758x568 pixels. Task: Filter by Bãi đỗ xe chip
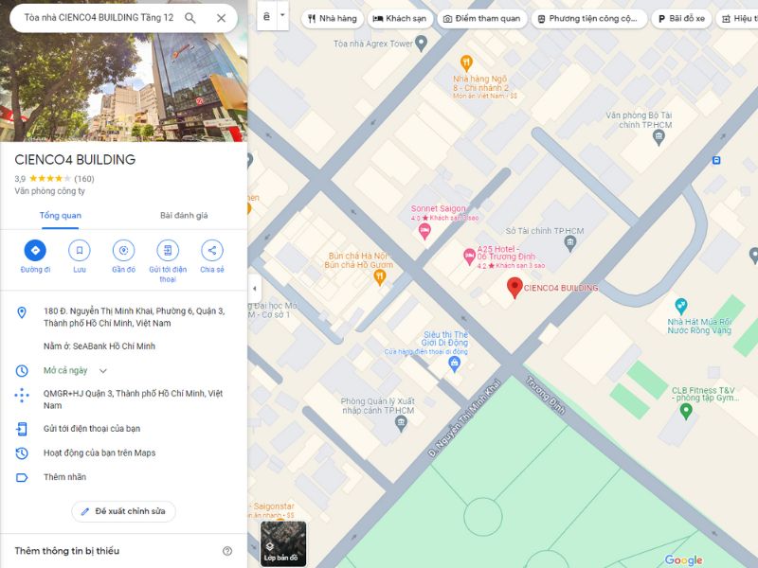tap(681, 19)
